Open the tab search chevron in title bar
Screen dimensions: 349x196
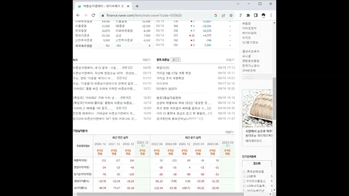point(238,4)
